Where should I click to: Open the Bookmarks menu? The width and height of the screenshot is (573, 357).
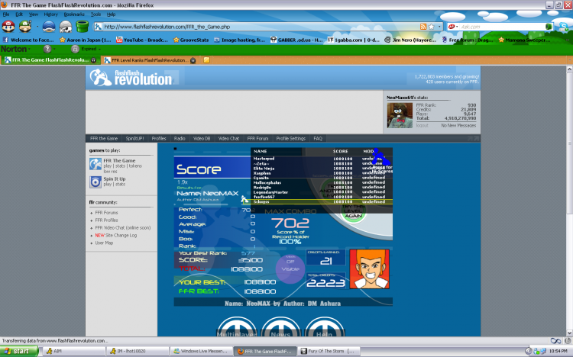[x=74, y=14]
